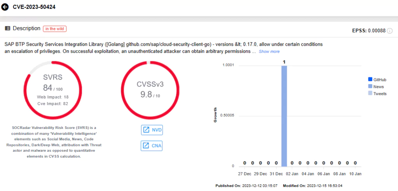
Task: Open the CNA external link button
Action: 152,146
